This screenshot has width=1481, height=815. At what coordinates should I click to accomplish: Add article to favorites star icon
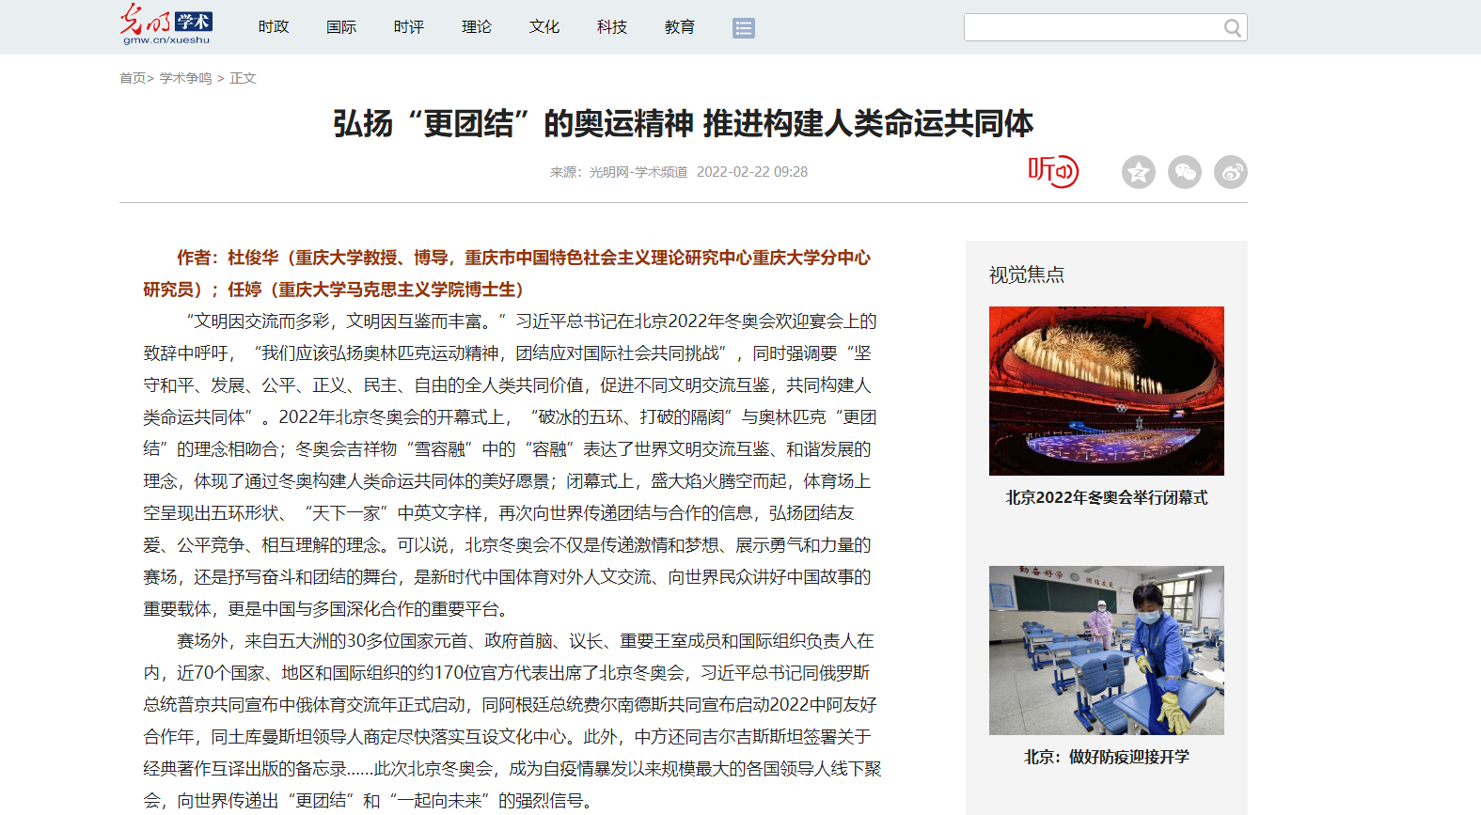click(1138, 172)
